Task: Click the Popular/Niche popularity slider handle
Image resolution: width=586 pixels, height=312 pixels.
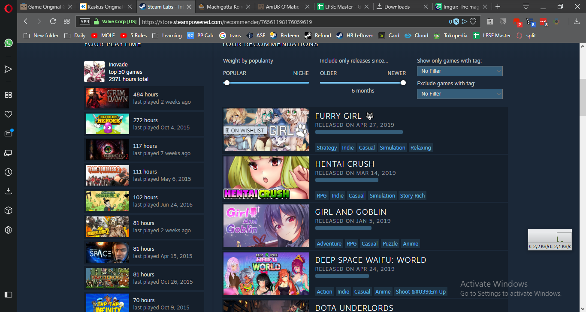Action: tap(227, 83)
